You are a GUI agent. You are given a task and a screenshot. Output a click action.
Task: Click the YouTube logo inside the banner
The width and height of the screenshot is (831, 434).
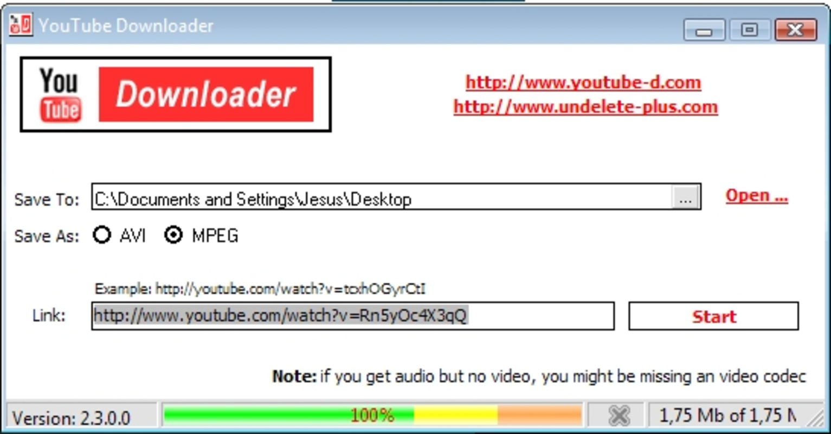click(59, 93)
